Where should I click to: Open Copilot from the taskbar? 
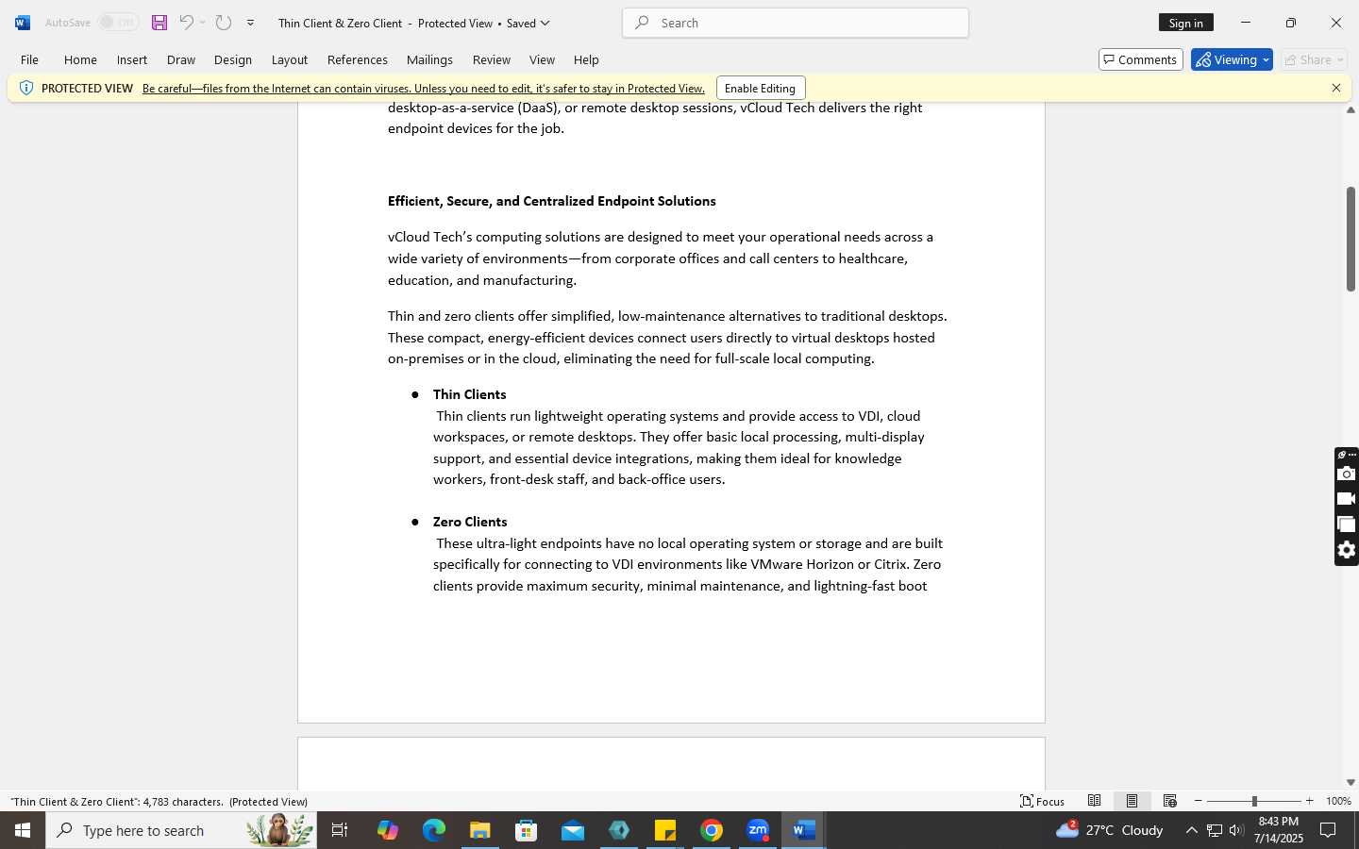pos(387,830)
